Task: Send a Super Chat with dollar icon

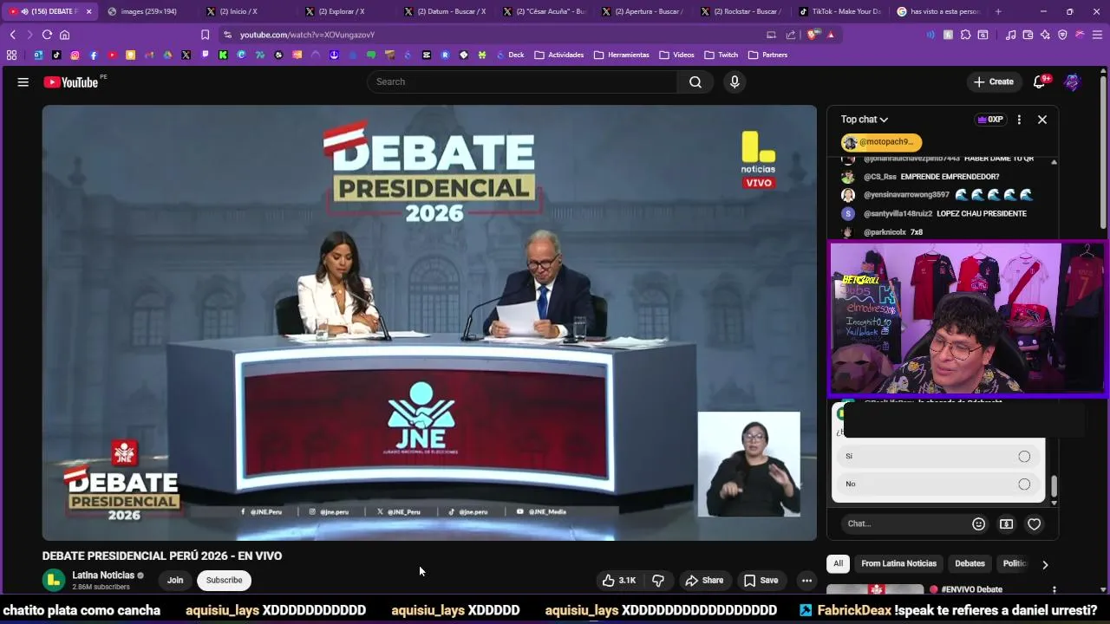Action: (x=1006, y=524)
